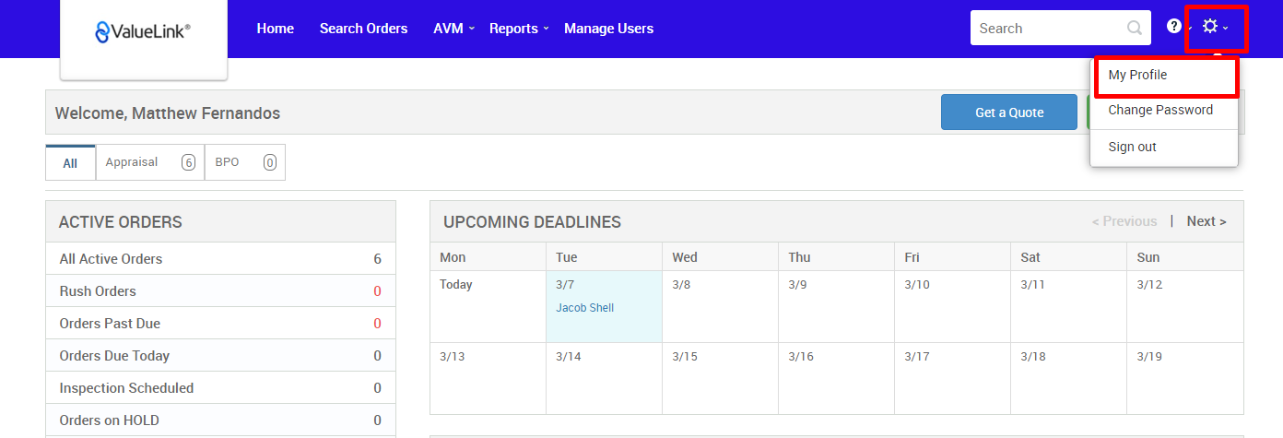Open the Jacob Shell deadline link
The width and height of the screenshot is (1283, 438).
click(584, 308)
